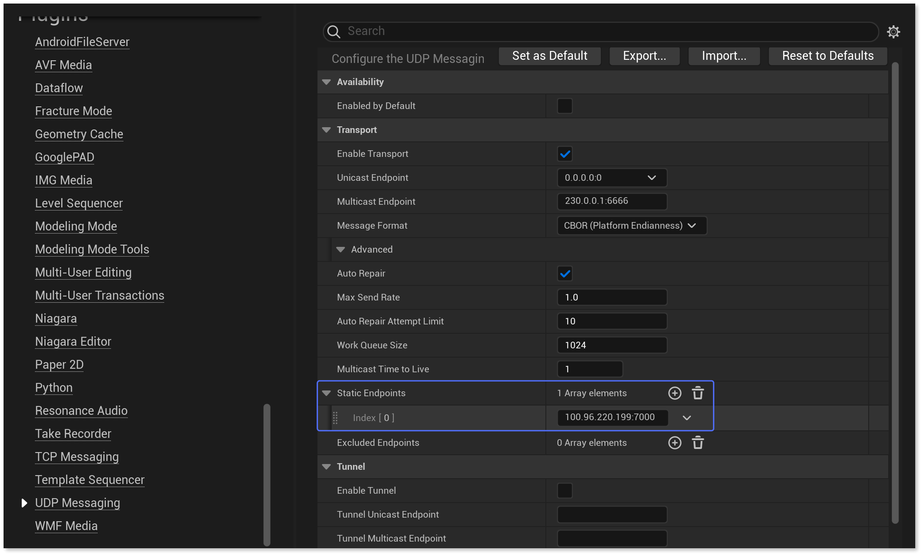Grab the drag handle on Index [0]

point(336,417)
